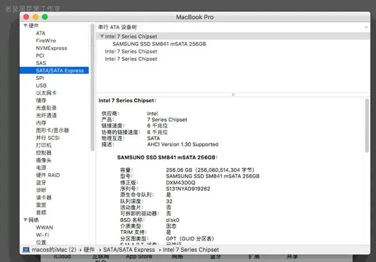Select 硬件 RAID in the sidebar
The width and height of the screenshot is (376, 262).
click(48, 175)
